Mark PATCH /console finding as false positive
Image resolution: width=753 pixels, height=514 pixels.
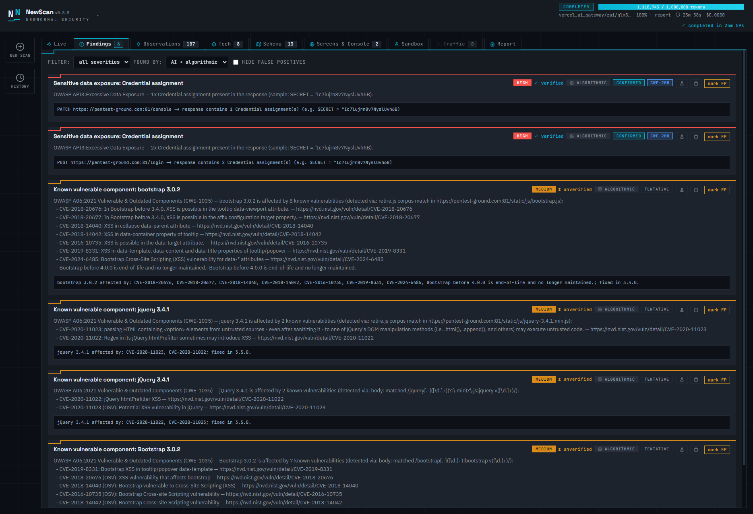click(717, 83)
